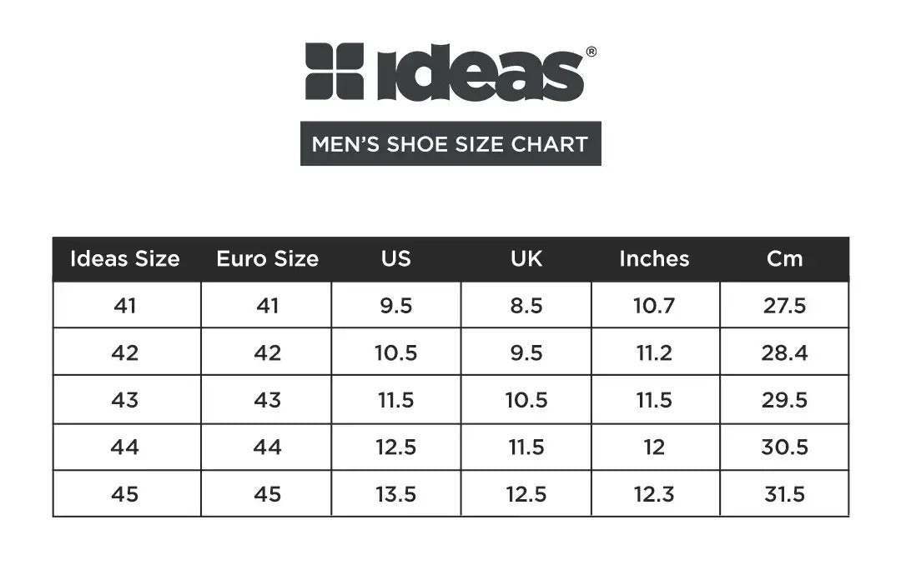The image size is (901, 580).
Task: Click the Ideas four-square logo icon
Action: tap(334, 72)
